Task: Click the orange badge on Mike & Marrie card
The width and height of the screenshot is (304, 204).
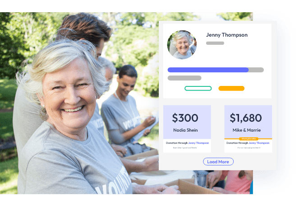Action: [x=249, y=139]
